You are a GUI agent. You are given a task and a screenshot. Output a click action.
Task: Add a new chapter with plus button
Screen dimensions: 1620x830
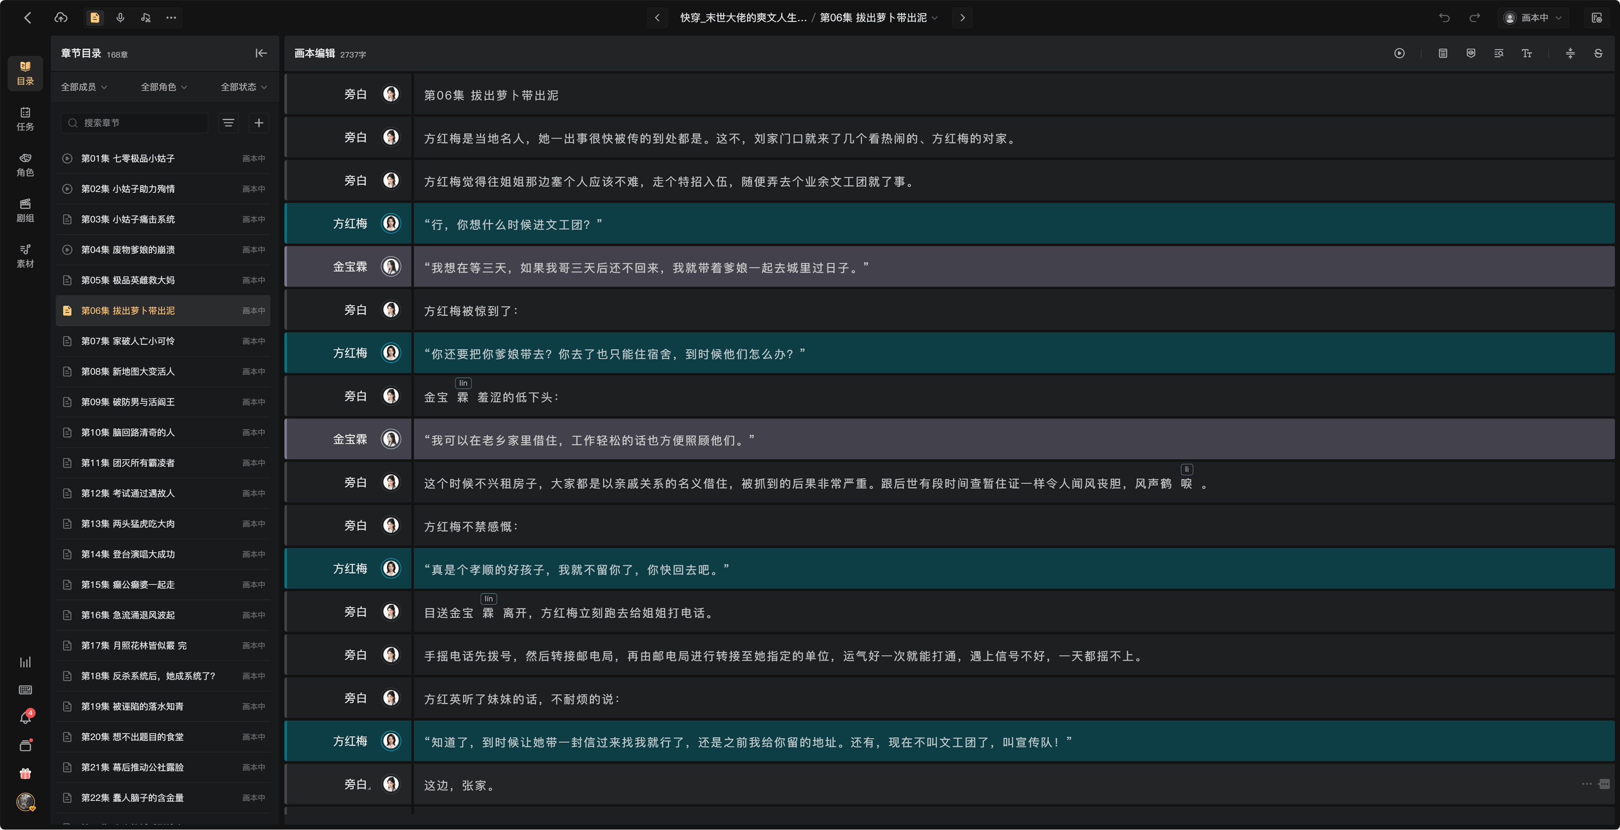[259, 123]
